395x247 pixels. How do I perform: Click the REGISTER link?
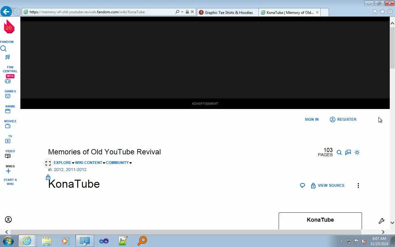tap(343, 119)
